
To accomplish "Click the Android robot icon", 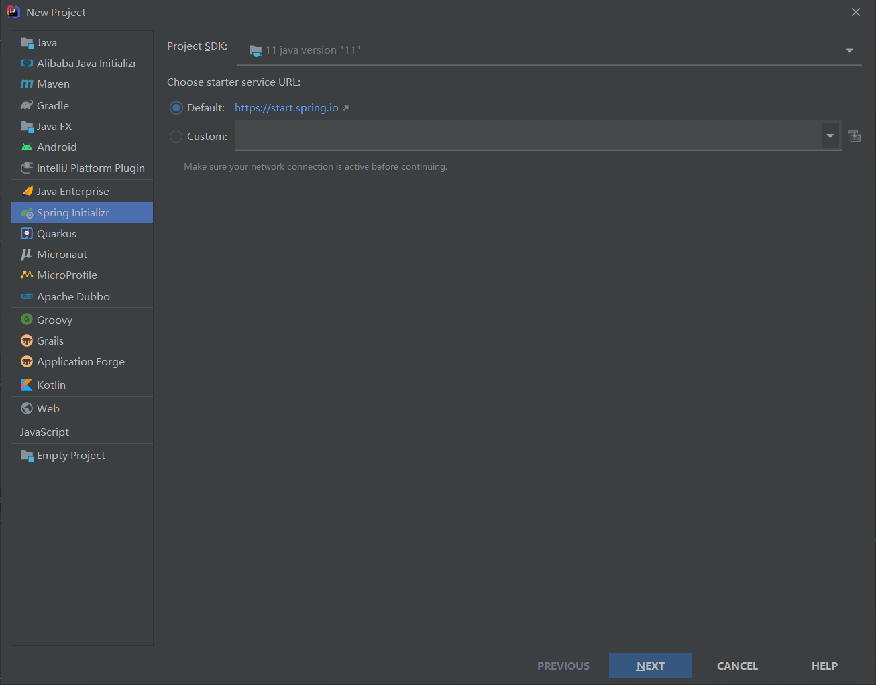I will click(x=27, y=147).
